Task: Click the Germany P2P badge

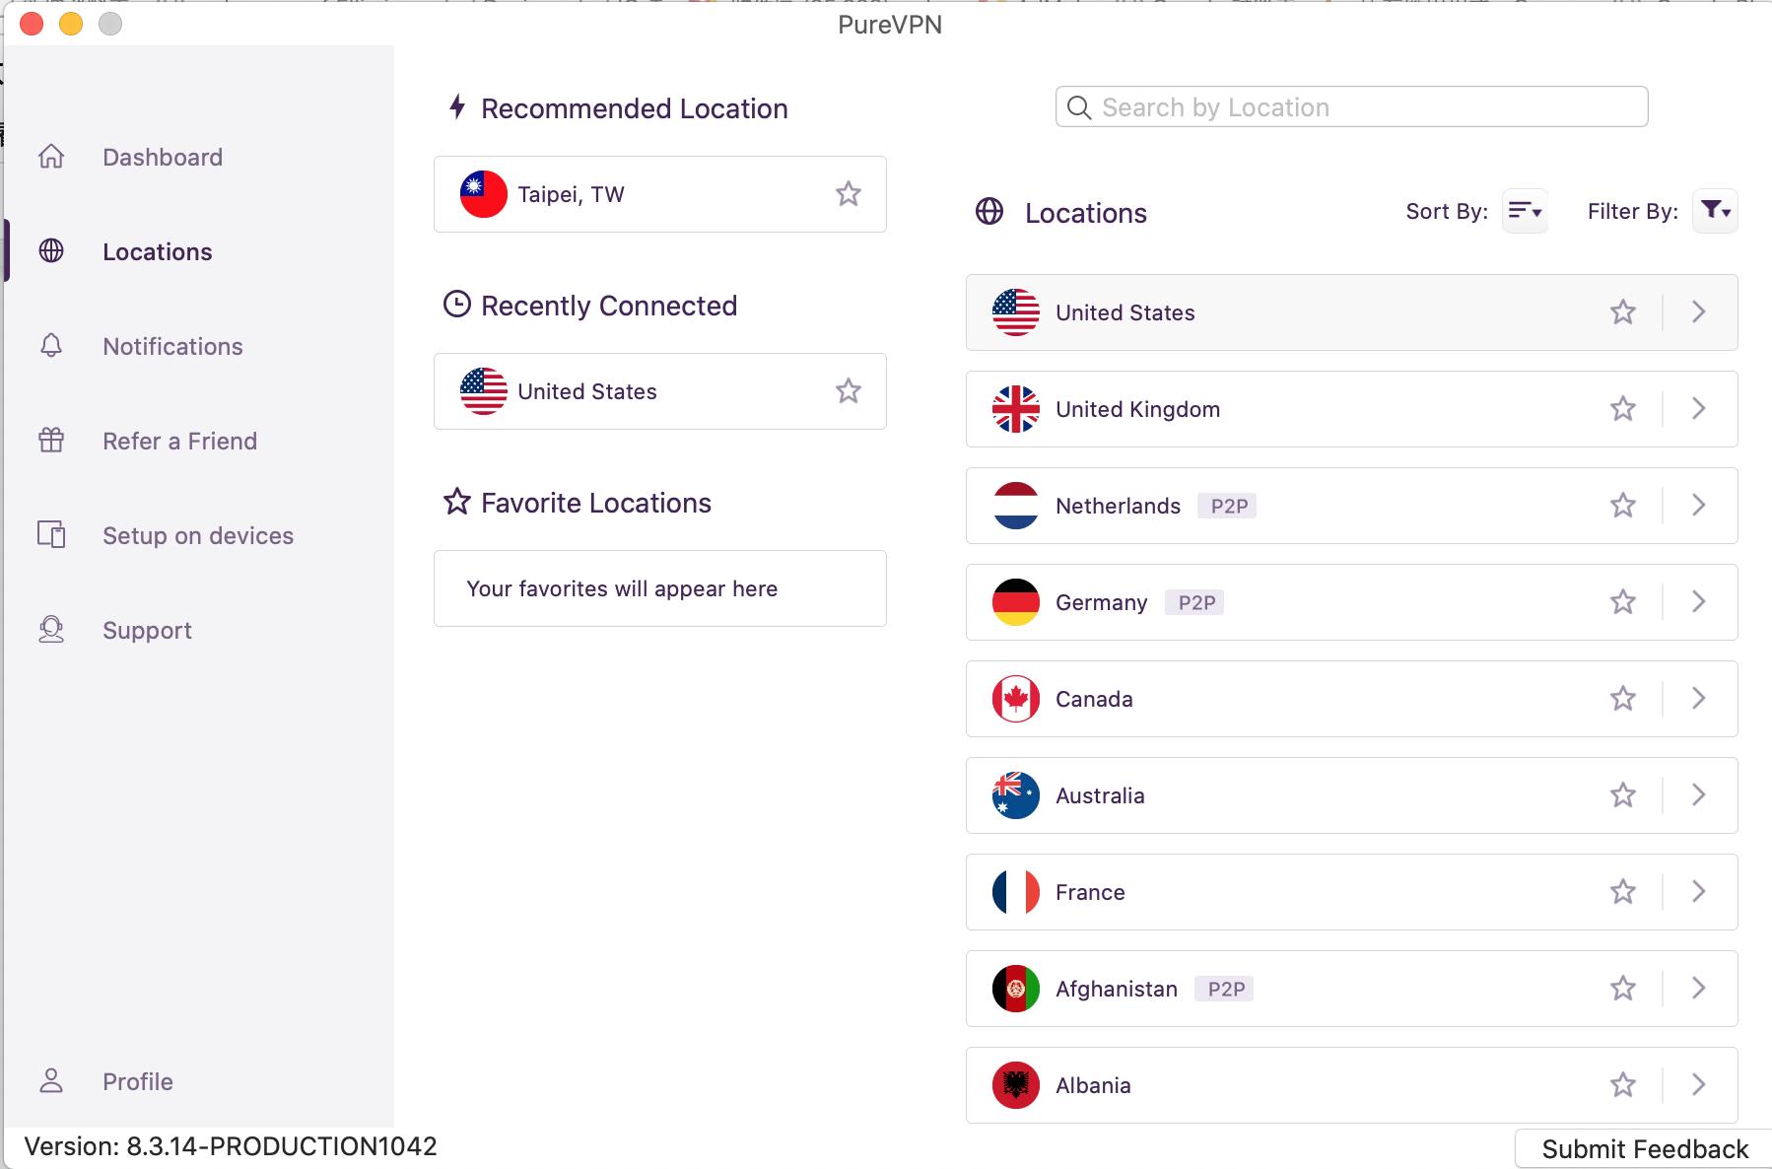Action: pyautogui.click(x=1195, y=602)
